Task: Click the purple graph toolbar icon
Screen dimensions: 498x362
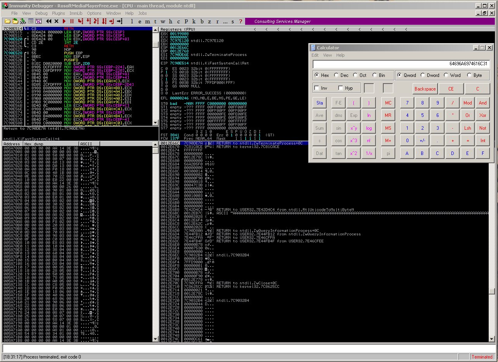Action: [39, 21]
